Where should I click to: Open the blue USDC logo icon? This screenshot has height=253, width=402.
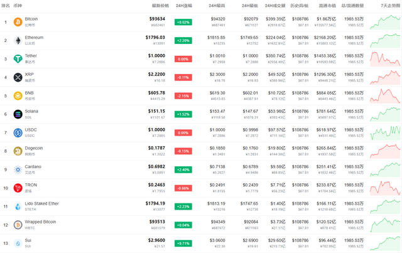click(x=18, y=133)
